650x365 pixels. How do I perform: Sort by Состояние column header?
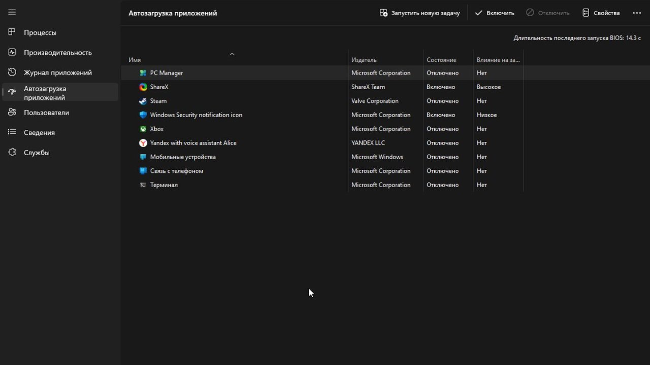click(x=441, y=60)
